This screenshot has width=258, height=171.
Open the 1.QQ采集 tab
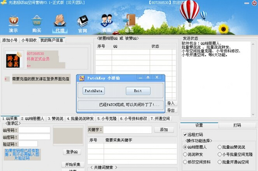[10, 118]
